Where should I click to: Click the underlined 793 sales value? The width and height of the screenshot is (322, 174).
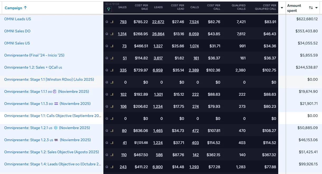(x=123, y=22)
